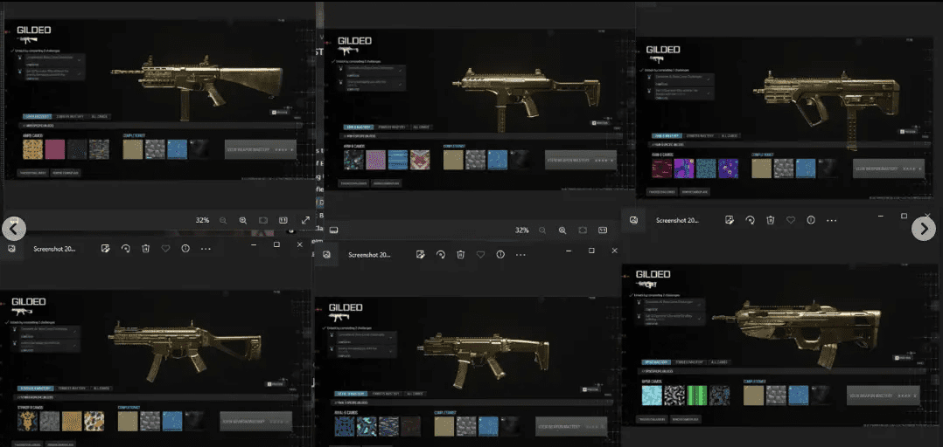Click 'Screenshot 20...' title in WSP9 window
Image resolution: width=943 pixels, height=447 pixels.
(677, 220)
